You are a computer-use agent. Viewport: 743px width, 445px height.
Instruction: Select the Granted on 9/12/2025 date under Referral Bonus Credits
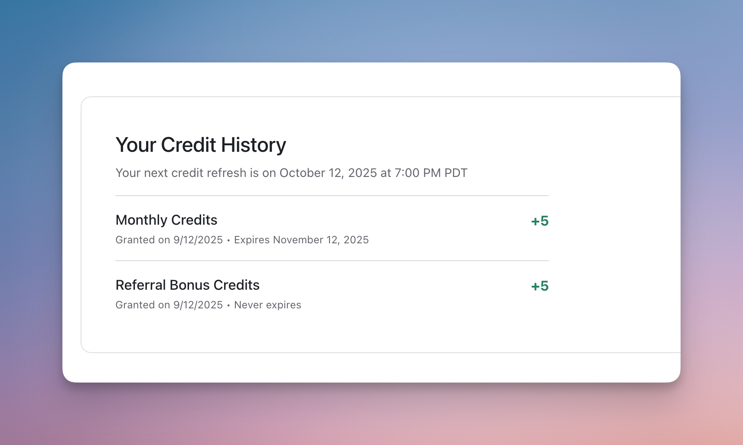click(x=169, y=305)
